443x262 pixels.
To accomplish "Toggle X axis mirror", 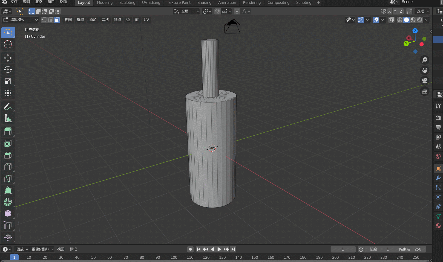I will [389, 11].
